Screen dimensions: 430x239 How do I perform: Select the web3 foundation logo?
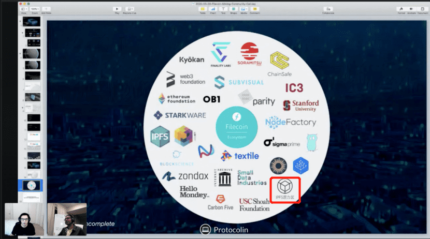(186, 79)
